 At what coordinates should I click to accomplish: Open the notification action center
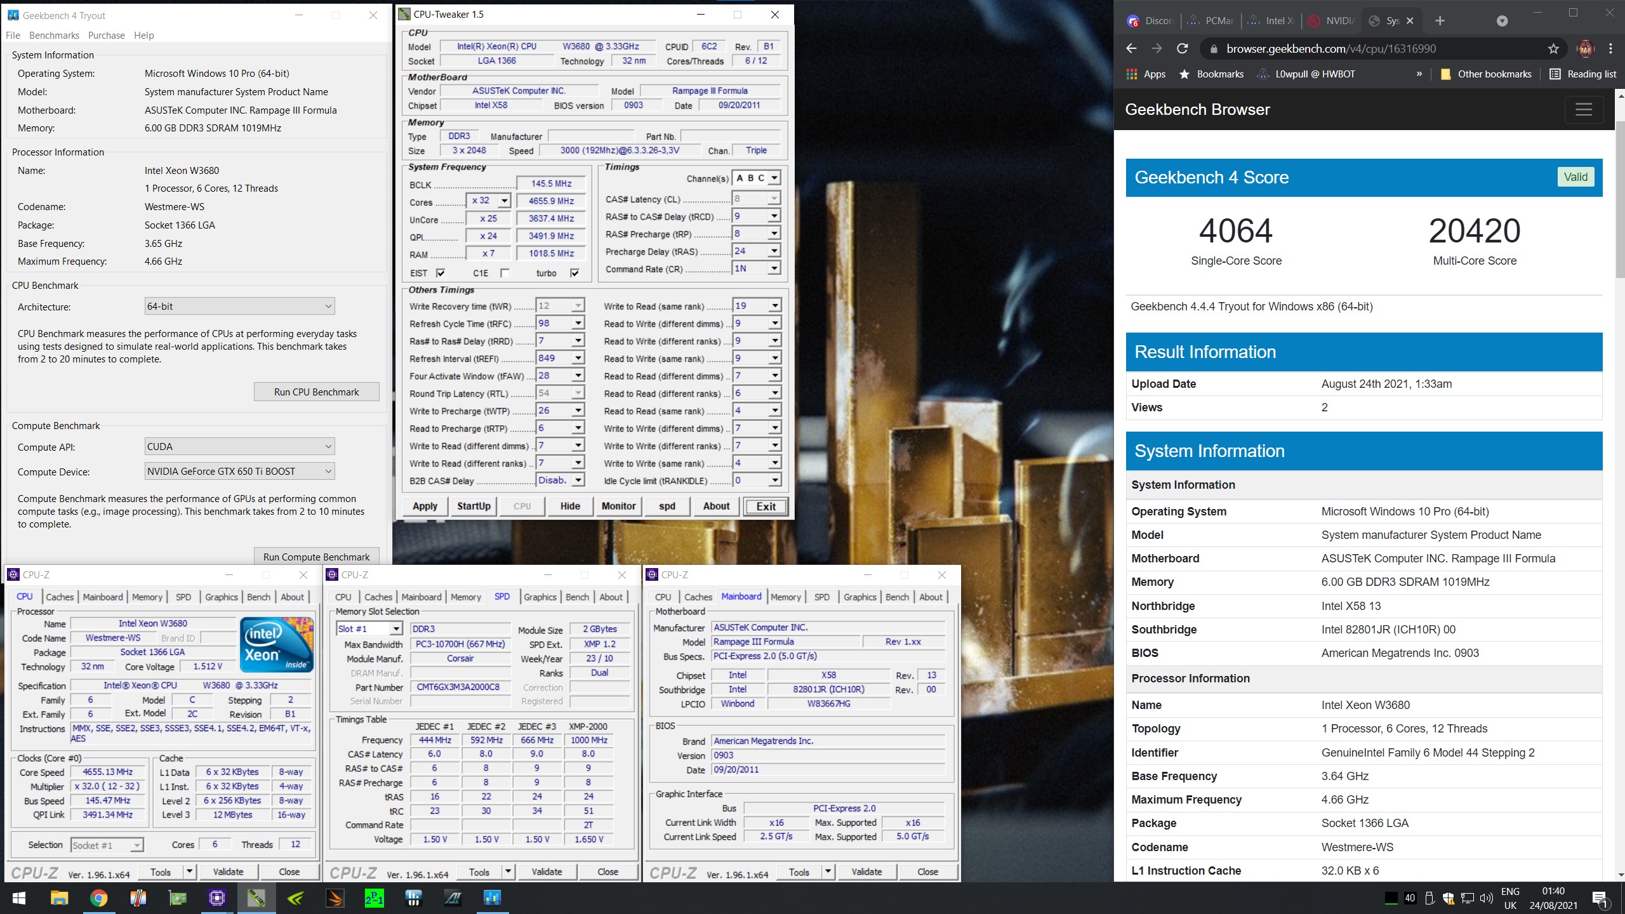tap(1601, 899)
